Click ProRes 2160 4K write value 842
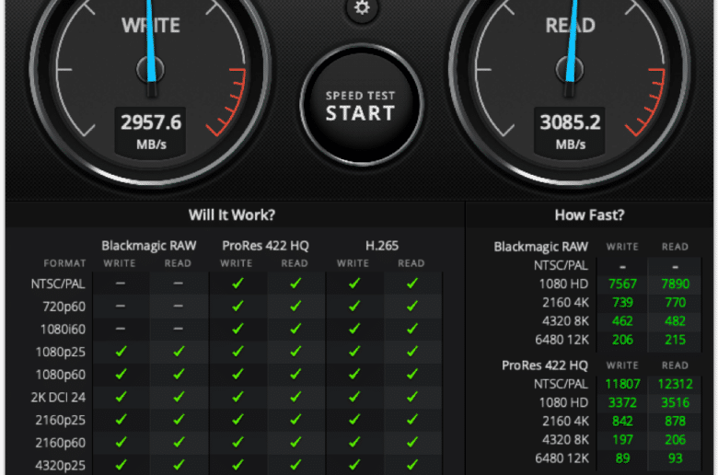Image resolution: width=718 pixels, height=475 pixels. pyautogui.click(x=622, y=421)
